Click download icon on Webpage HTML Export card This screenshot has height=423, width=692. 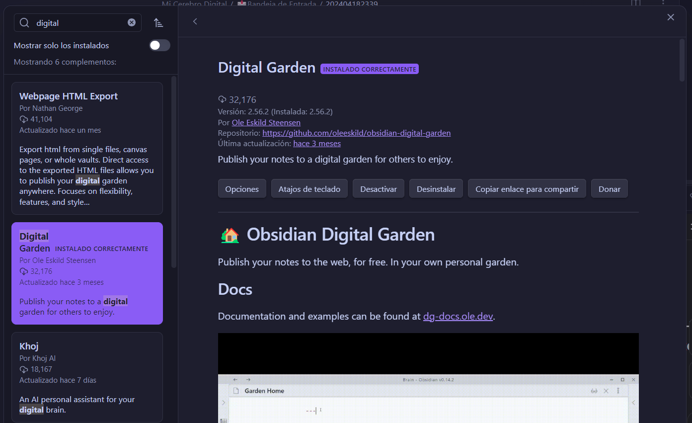[23, 119]
